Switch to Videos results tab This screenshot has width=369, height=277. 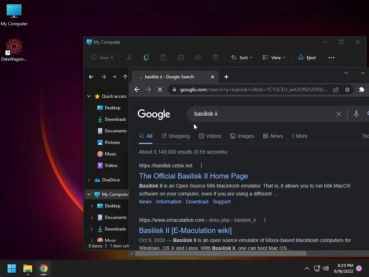point(210,136)
